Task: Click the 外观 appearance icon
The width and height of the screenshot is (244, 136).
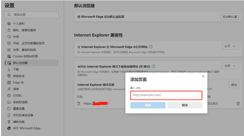Action: (x=9, y=37)
